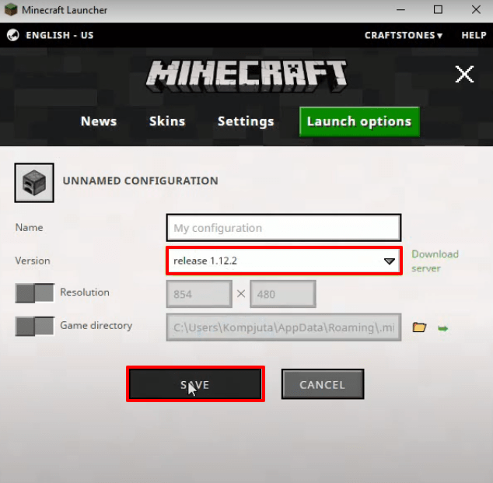Open the CRAFTSTONES account dropdown

coord(404,35)
